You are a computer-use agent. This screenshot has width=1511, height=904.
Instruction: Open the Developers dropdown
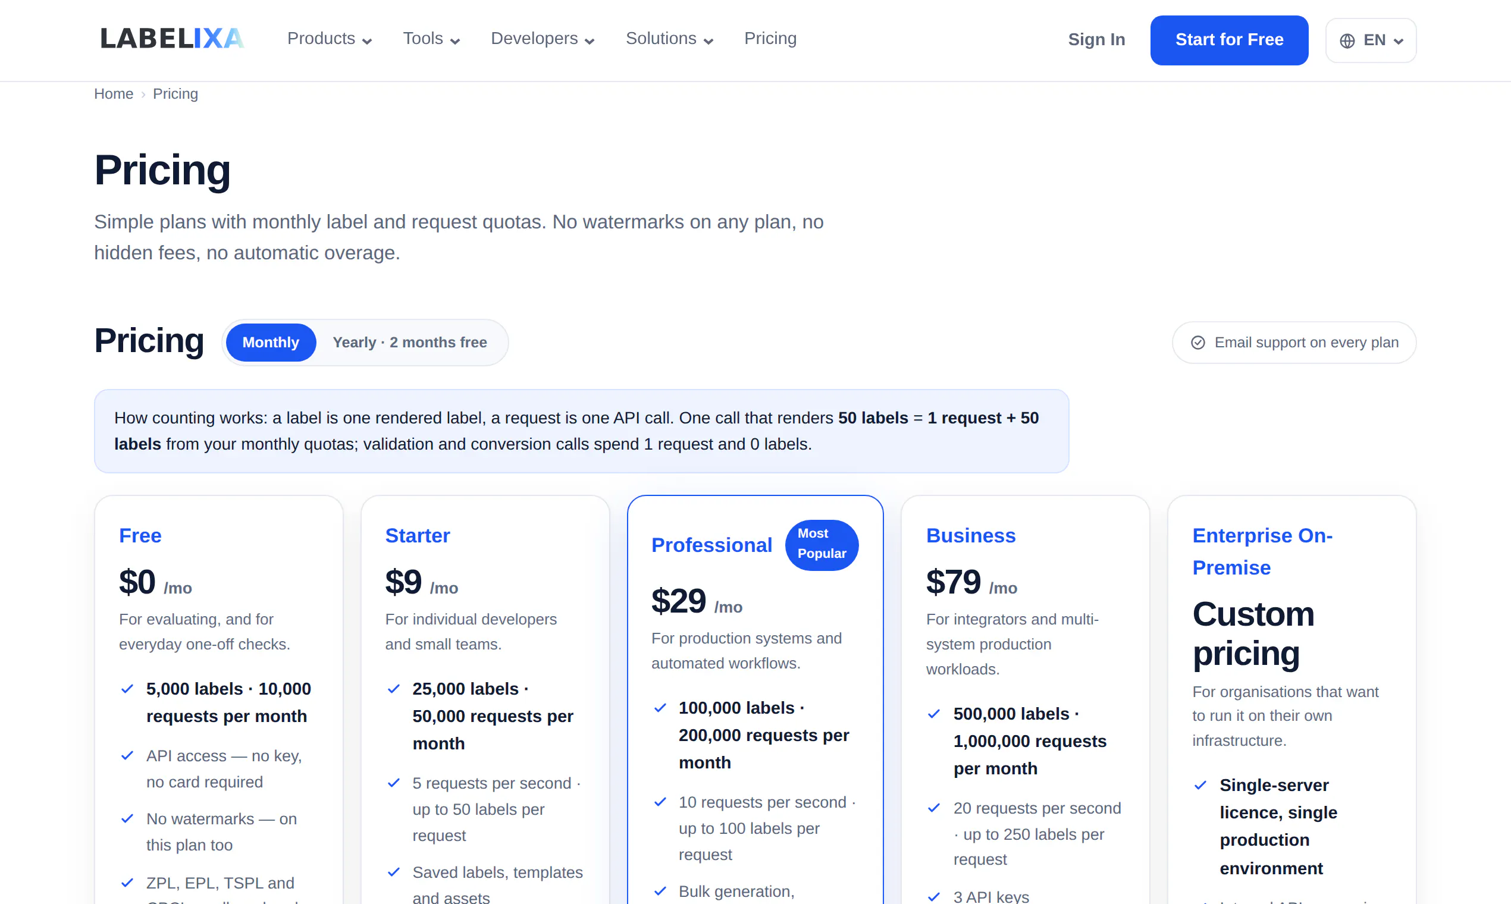[543, 39]
